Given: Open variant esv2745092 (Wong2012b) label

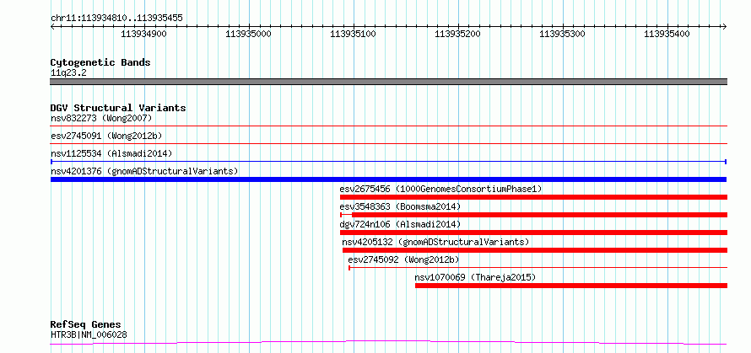Looking at the screenshot, I should (403, 259).
